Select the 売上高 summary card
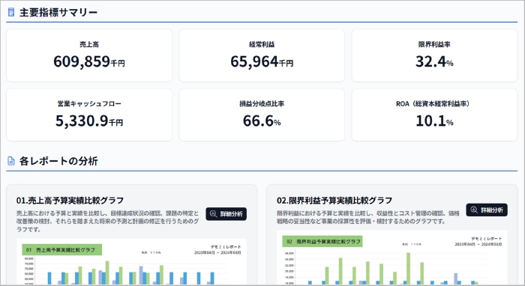This screenshot has height=286, width=525. tap(89, 55)
